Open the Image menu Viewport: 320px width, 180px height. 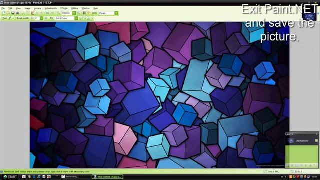click(x=28, y=8)
